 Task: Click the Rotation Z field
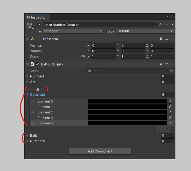click(x=162, y=51)
